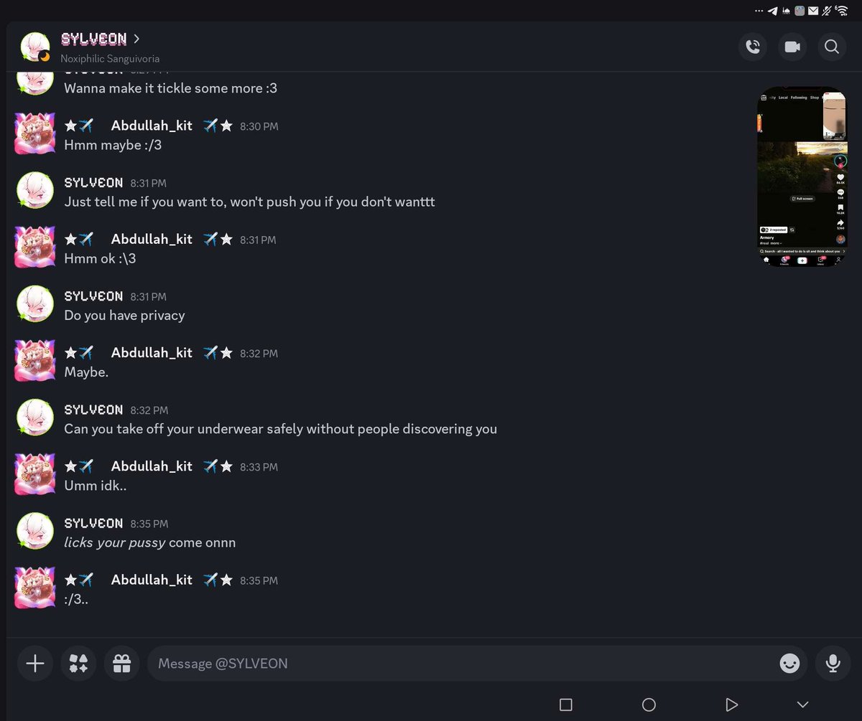The width and height of the screenshot is (862, 721).
Task: Expand the chevron next to the SYLVEON header name
Action: pos(136,39)
